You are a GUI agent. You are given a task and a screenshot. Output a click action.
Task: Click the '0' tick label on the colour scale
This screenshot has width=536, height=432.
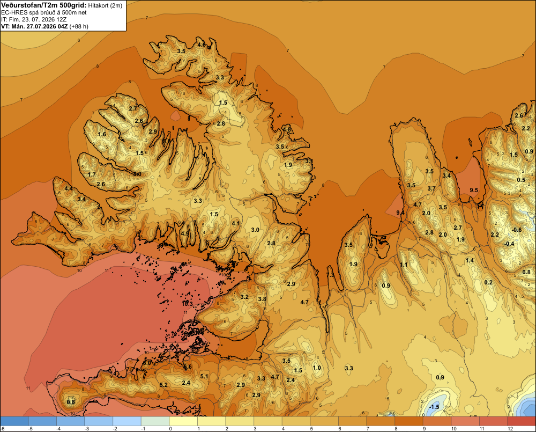[169, 429]
